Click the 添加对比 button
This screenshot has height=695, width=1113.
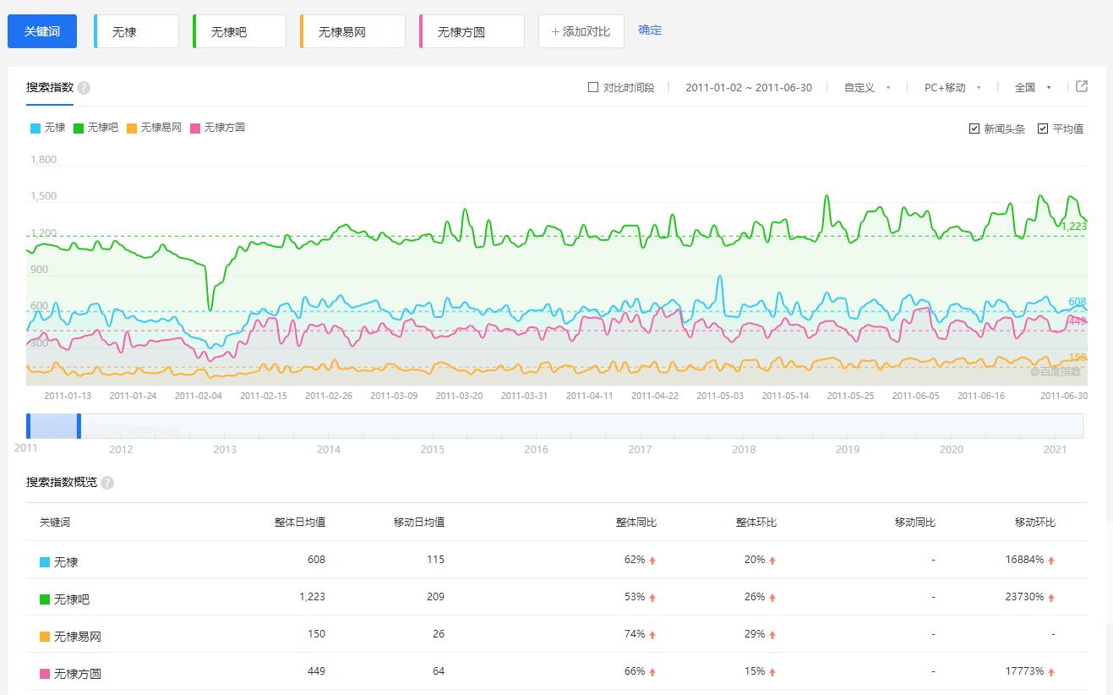coord(581,31)
